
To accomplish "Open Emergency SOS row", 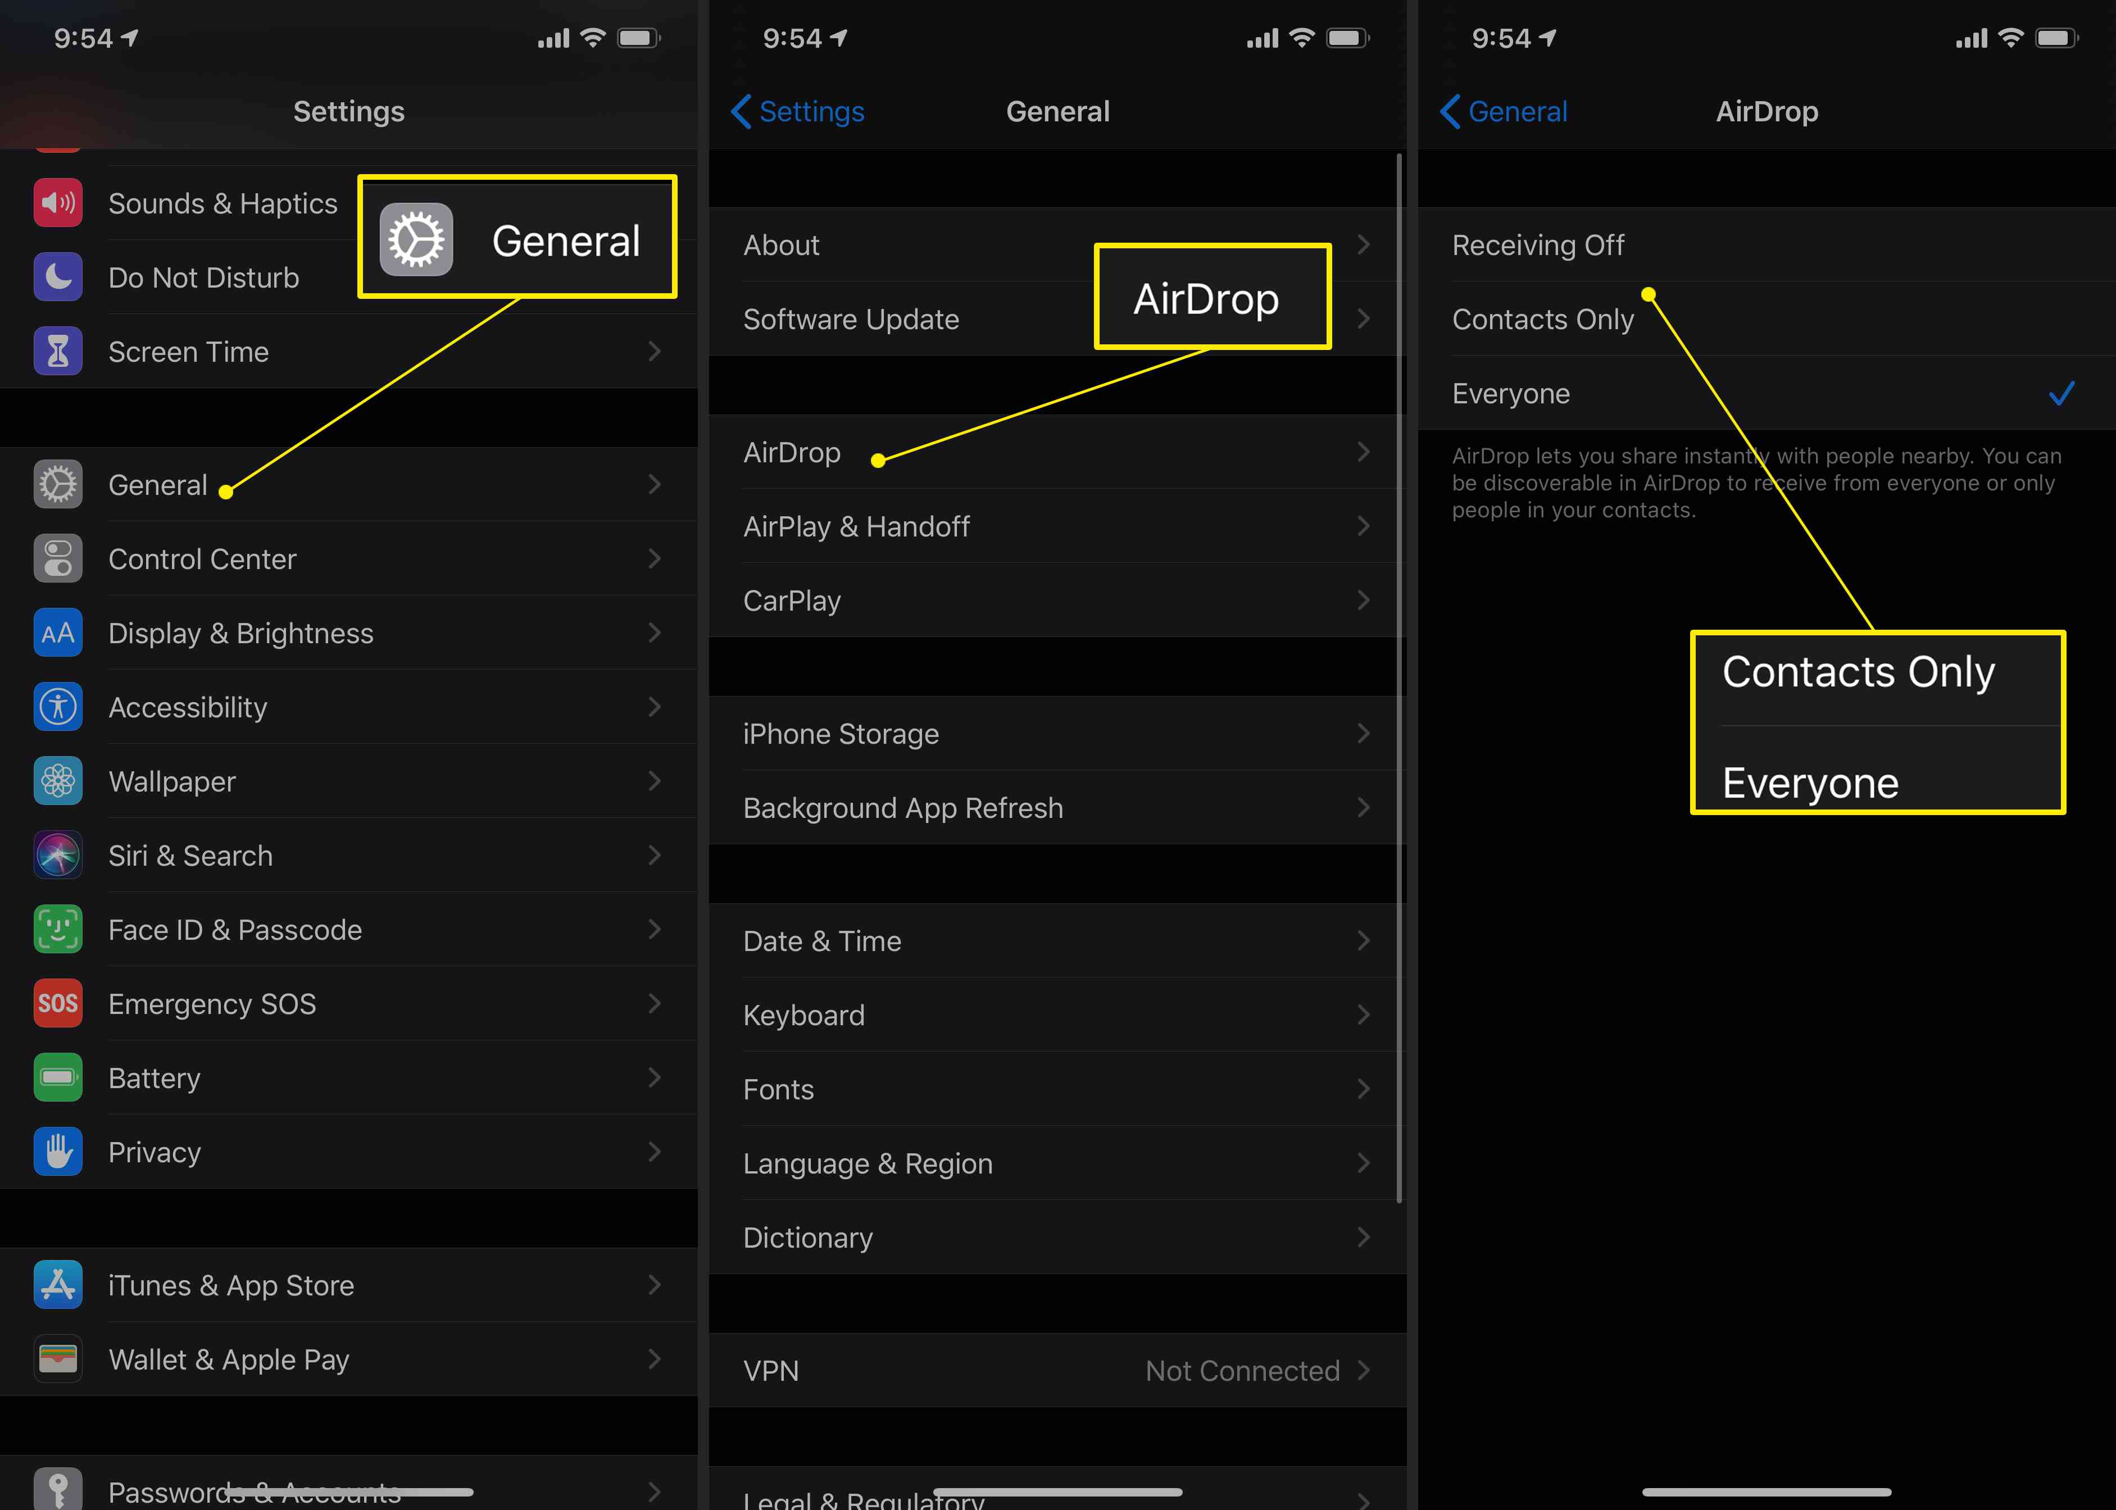I will (x=349, y=1003).
